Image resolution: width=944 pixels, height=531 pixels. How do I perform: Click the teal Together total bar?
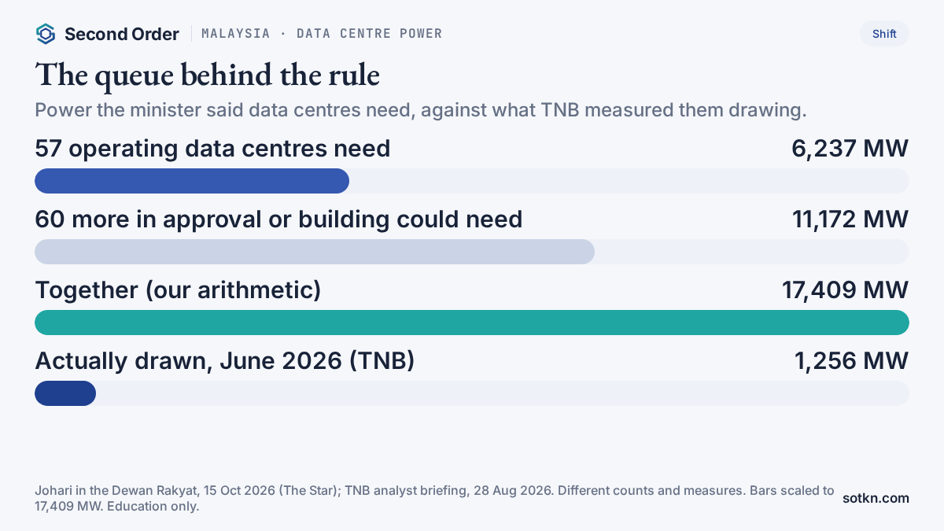click(x=472, y=323)
